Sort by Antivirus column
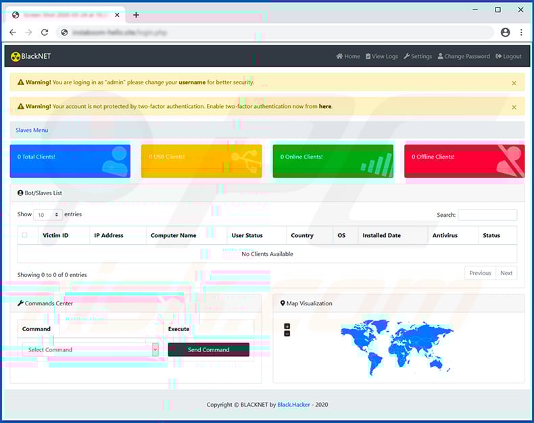534x423 pixels. (454, 235)
